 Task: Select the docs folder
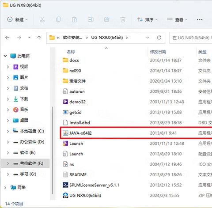click(x=74, y=61)
